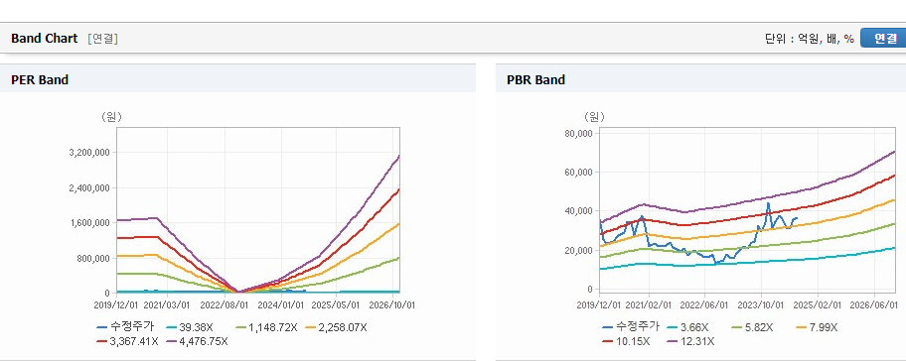Toggle the 3,367.41X legend series
Image resolution: width=906 pixels, height=361 pixels.
(x=128, y=341)
